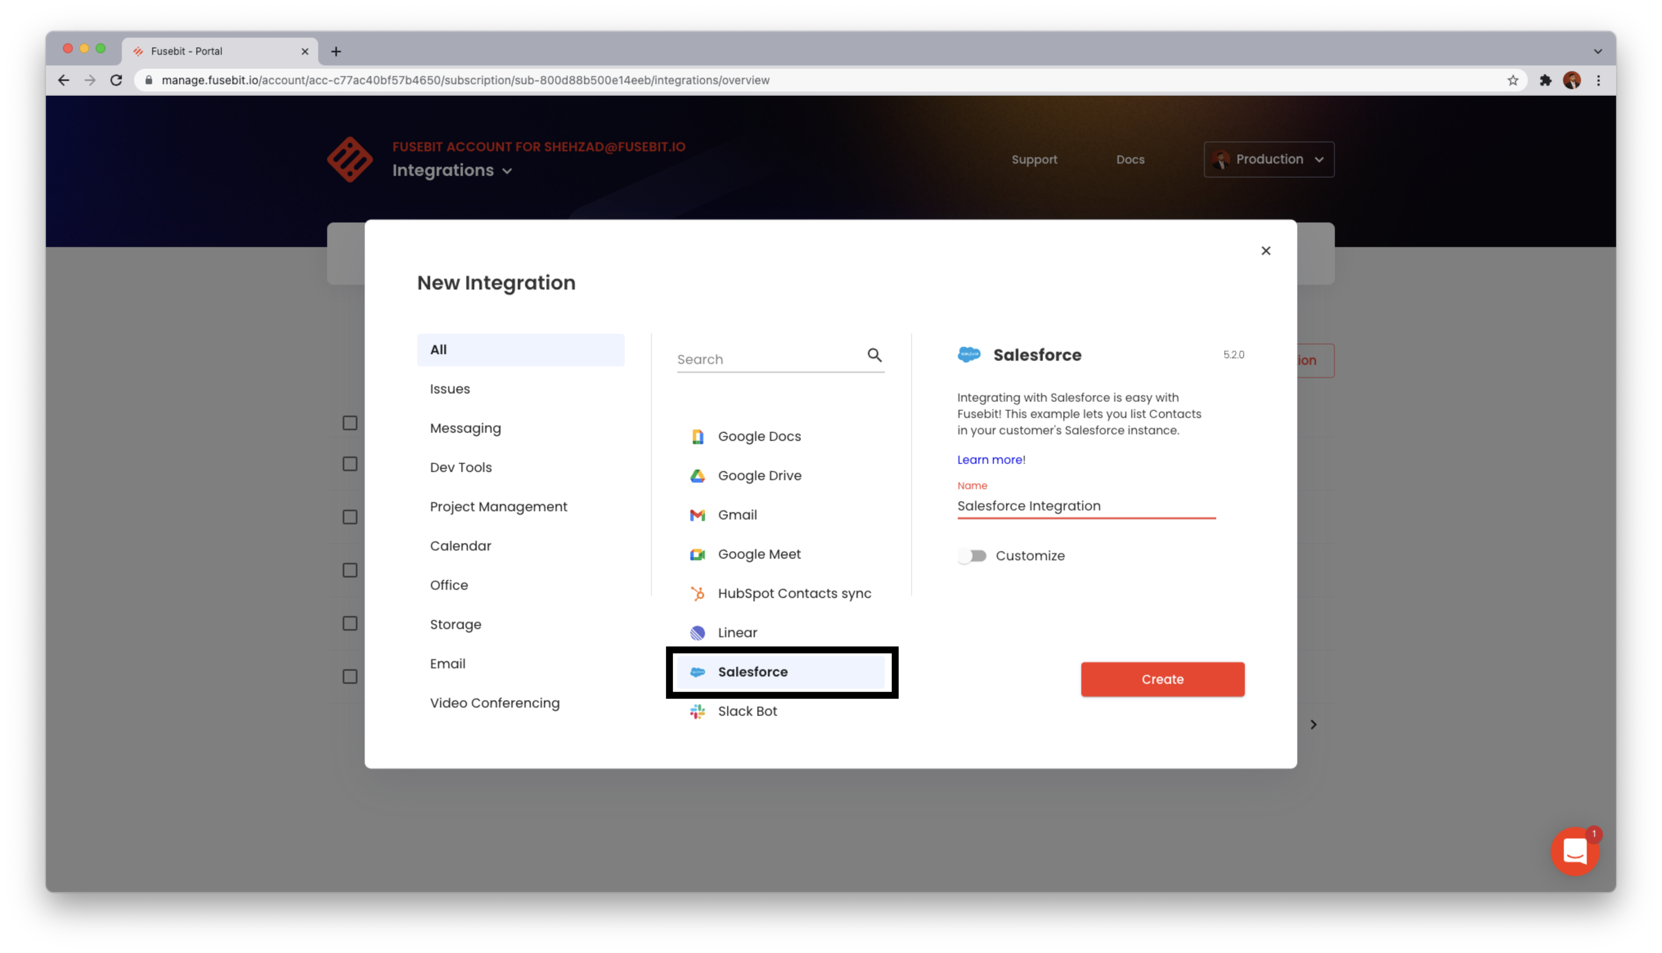Open Chrome profile avatar
The height and width of the screenshot is (953, 1662).
coord(1572,80)
